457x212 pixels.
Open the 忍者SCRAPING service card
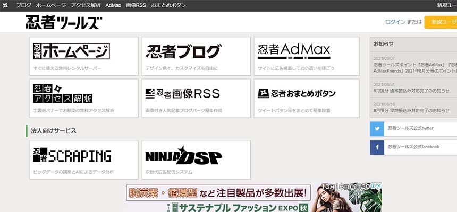pyautogui.click(x=84, y=160)
